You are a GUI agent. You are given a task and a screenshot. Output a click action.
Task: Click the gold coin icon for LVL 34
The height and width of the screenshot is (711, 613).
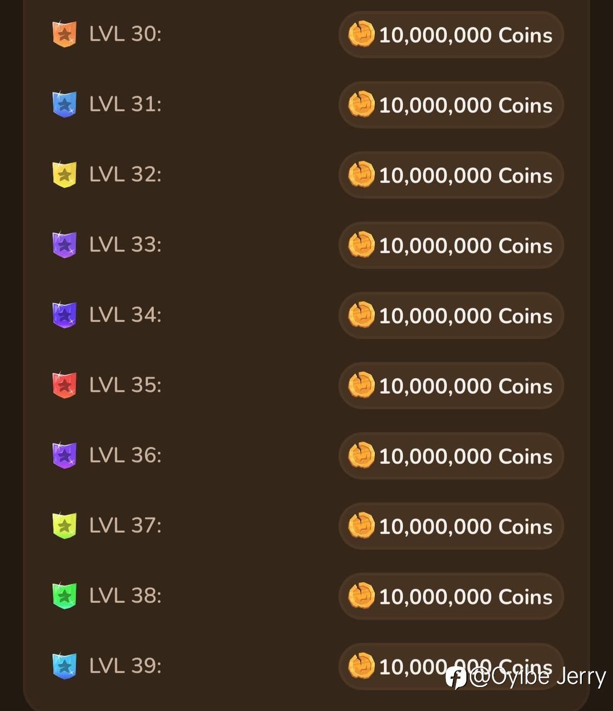click(x=361, y=315)
